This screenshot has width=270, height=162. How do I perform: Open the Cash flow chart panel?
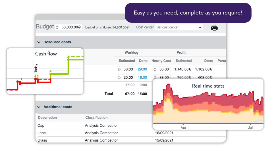[x=45, y=71]
